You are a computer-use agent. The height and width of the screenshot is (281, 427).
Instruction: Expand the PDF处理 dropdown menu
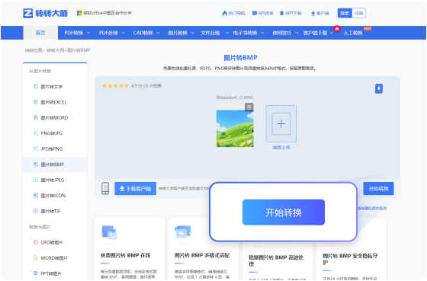(x=111, y=33)
